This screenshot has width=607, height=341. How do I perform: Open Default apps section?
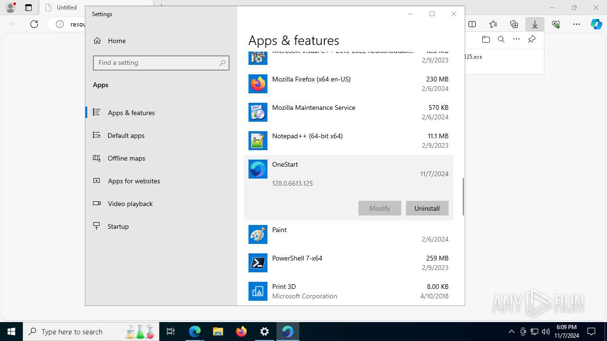pyautogui.click(x=161, y=135)
